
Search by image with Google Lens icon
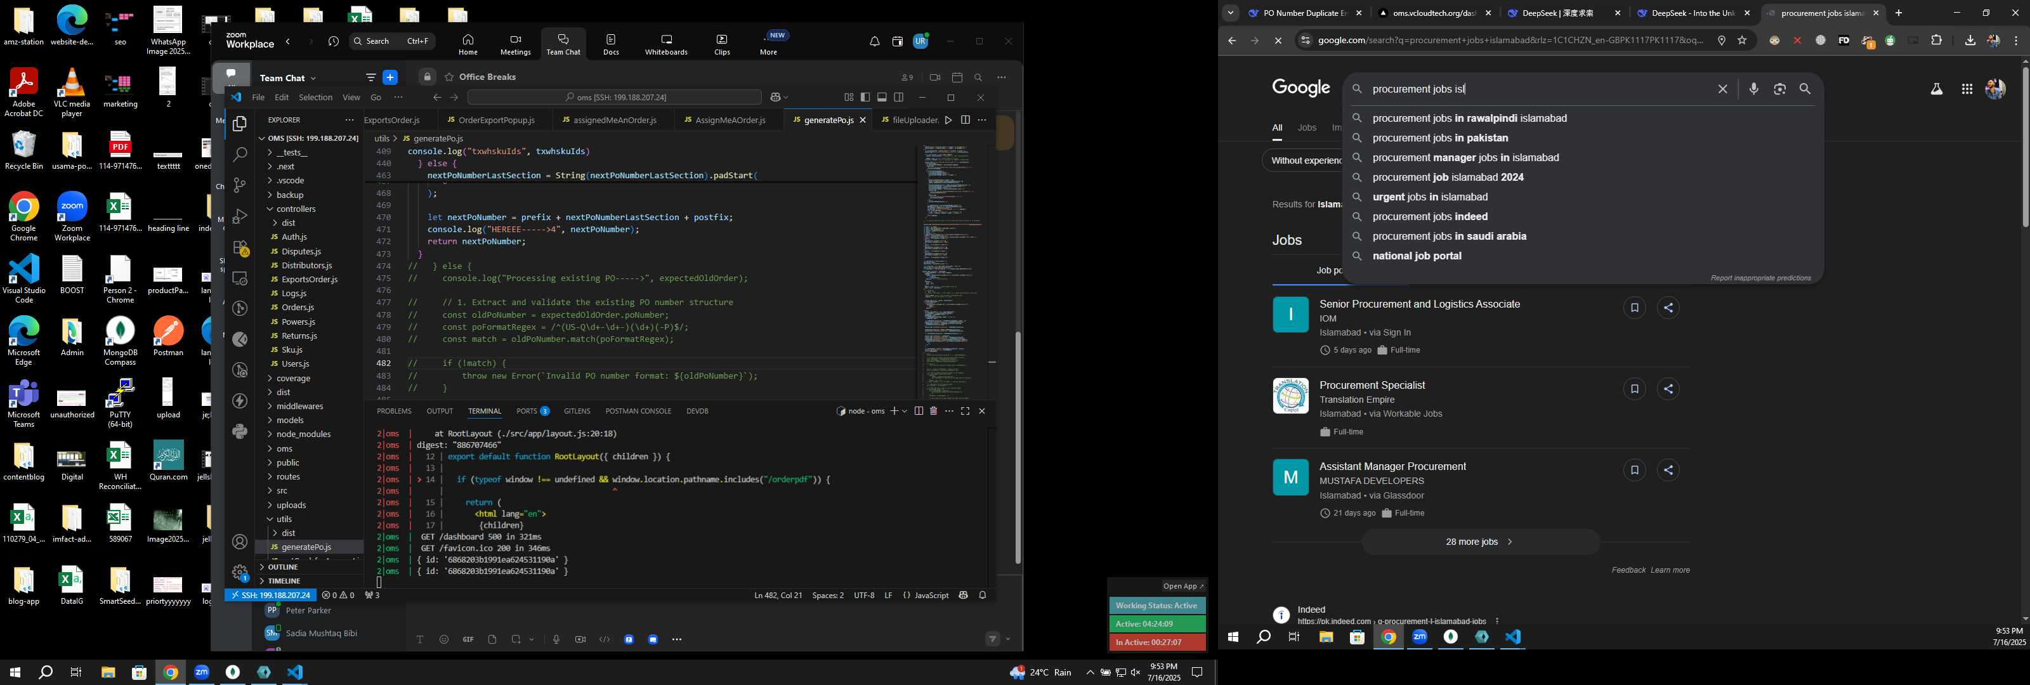click(1779, 89)
